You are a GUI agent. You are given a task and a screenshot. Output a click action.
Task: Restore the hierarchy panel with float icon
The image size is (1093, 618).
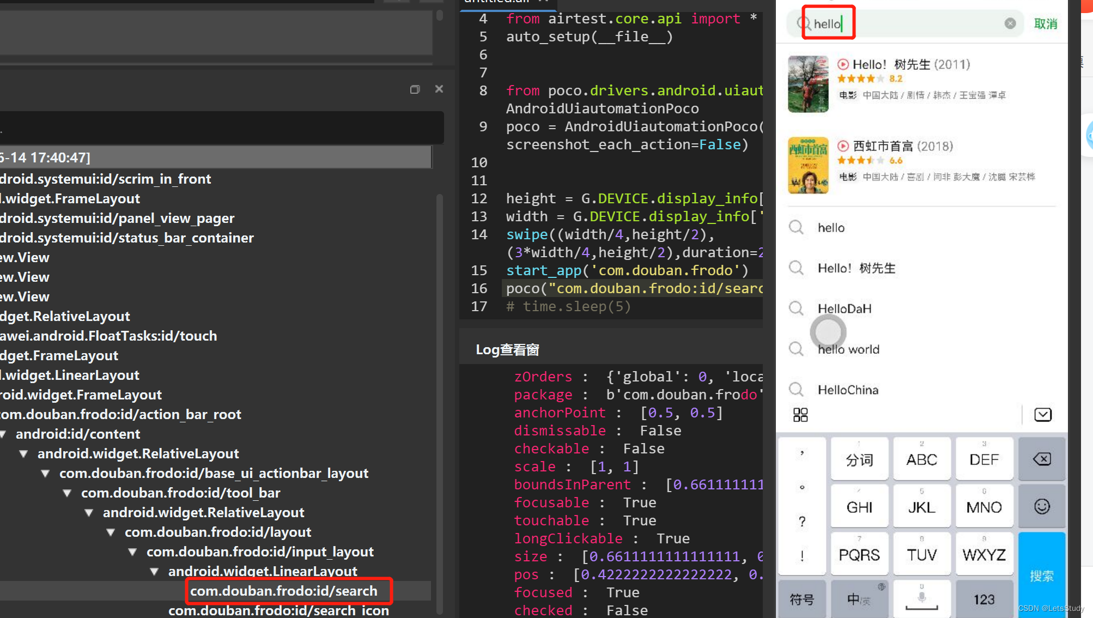(x=415, y=89)
